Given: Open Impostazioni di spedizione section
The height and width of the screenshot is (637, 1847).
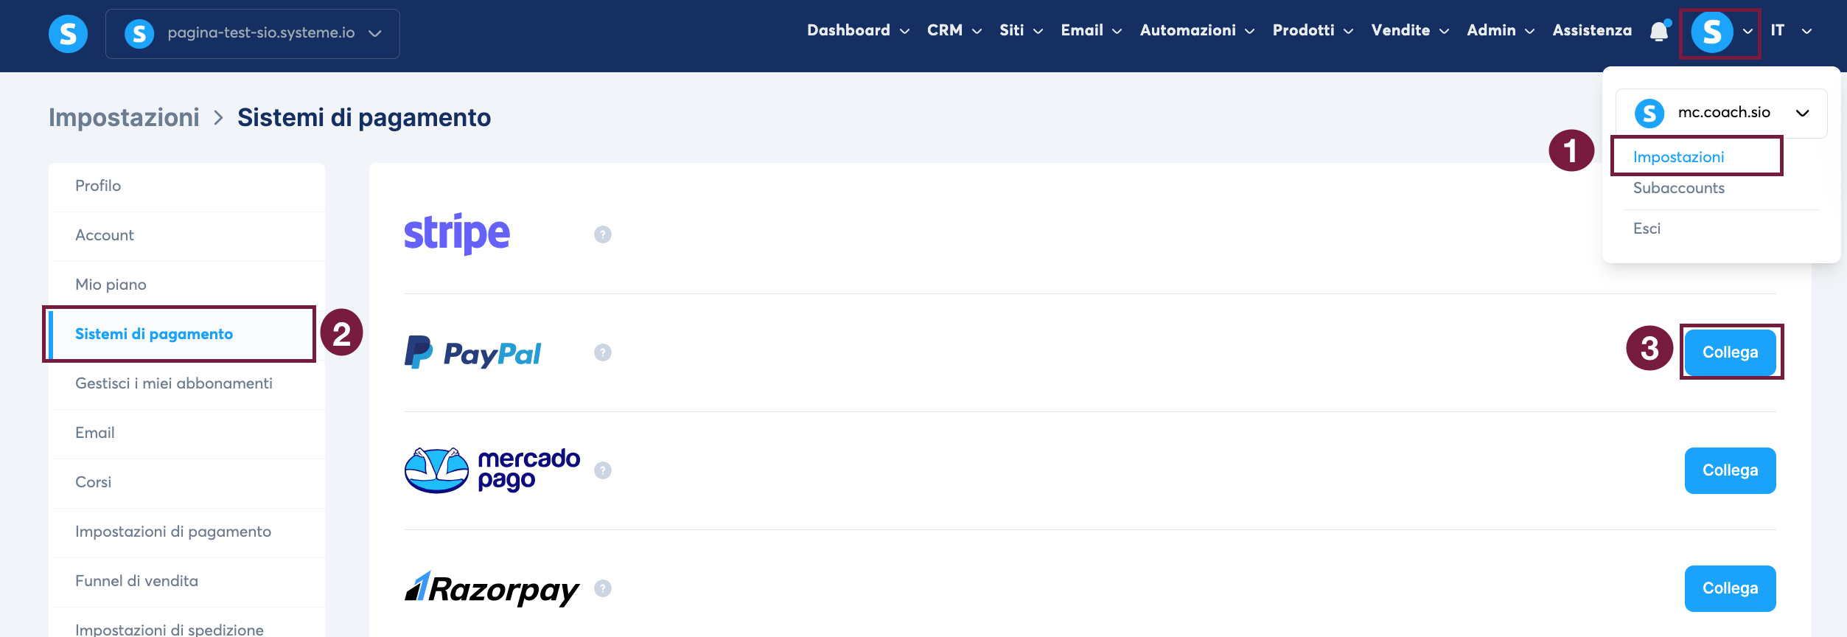Looking at the screenshot, I should tap(186, 623).
